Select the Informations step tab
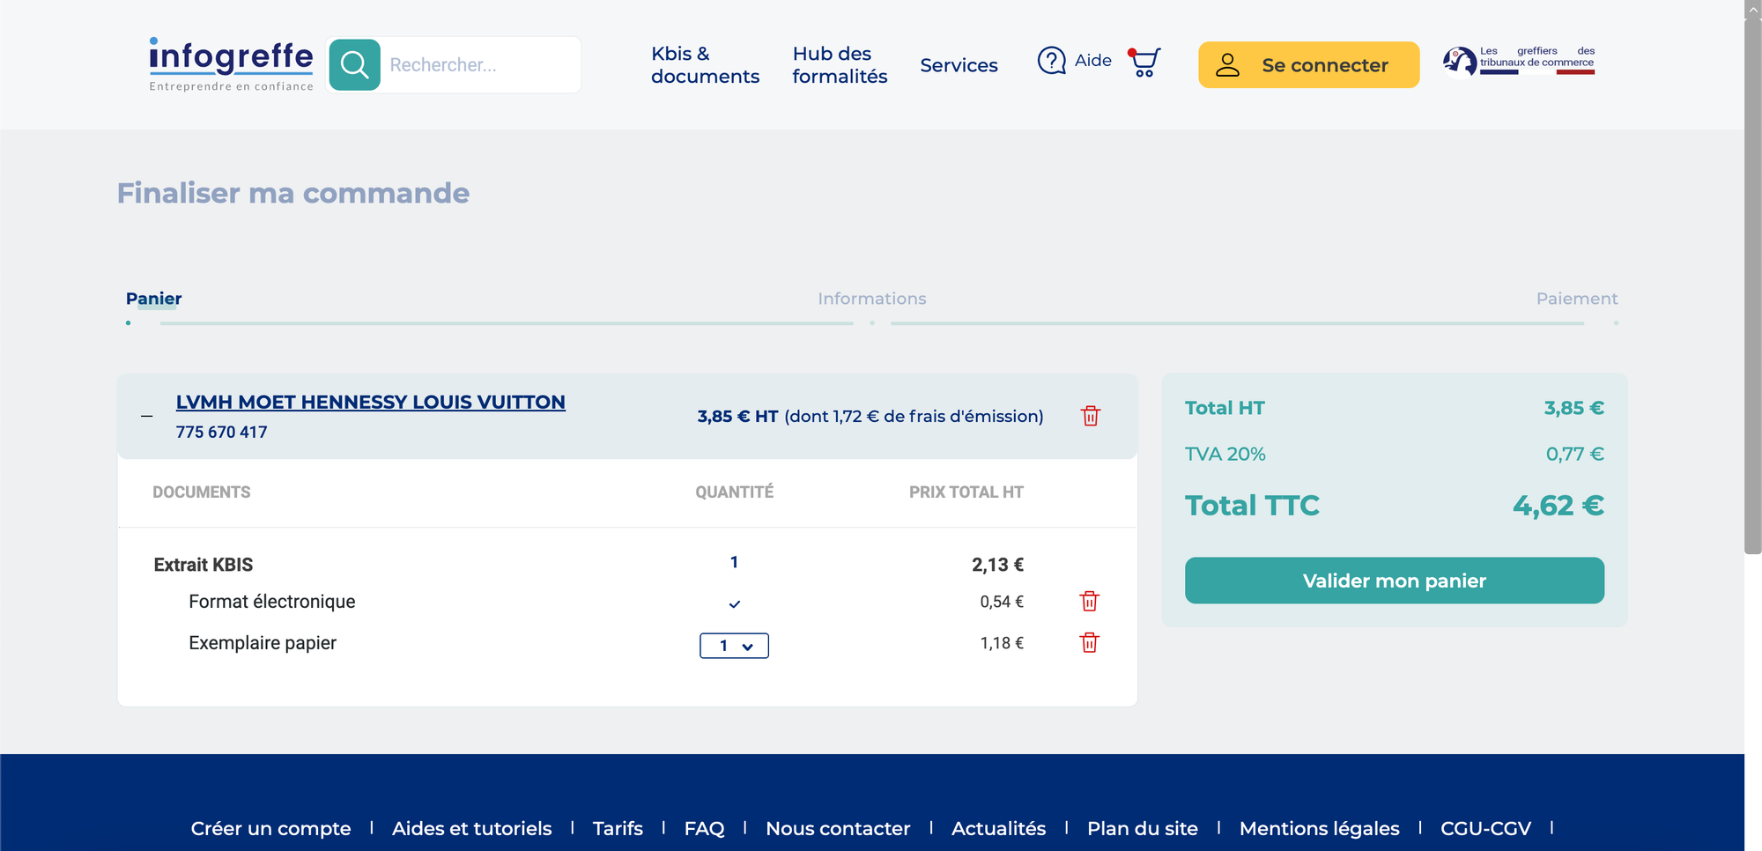The image size is (1762, 851). [872, 299]
